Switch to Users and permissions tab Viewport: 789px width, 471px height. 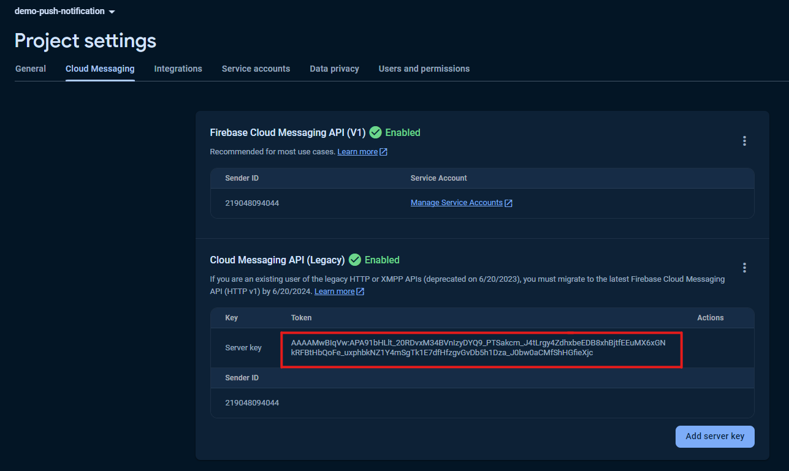pyautogui.click(x=424, y=69)
